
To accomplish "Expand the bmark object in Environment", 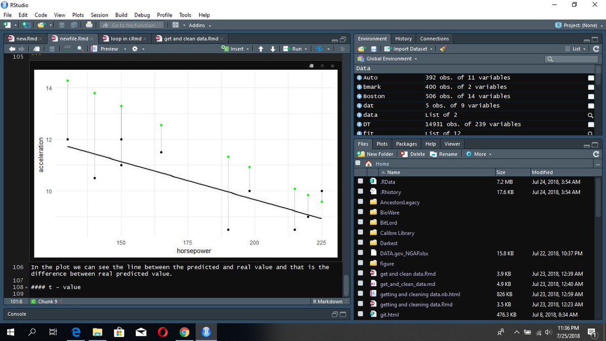I will [x=359, y=87].
